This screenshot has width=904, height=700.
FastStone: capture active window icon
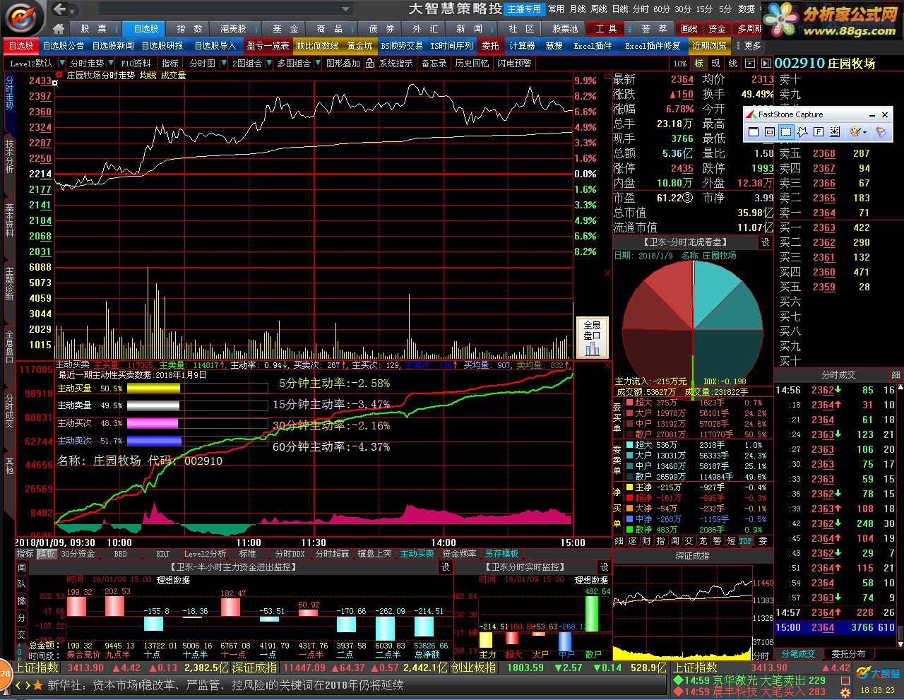click(x=754, y=132)
